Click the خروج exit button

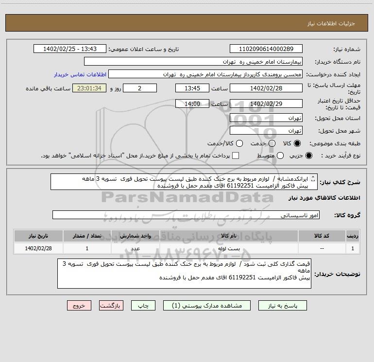[x=79, y=306]
